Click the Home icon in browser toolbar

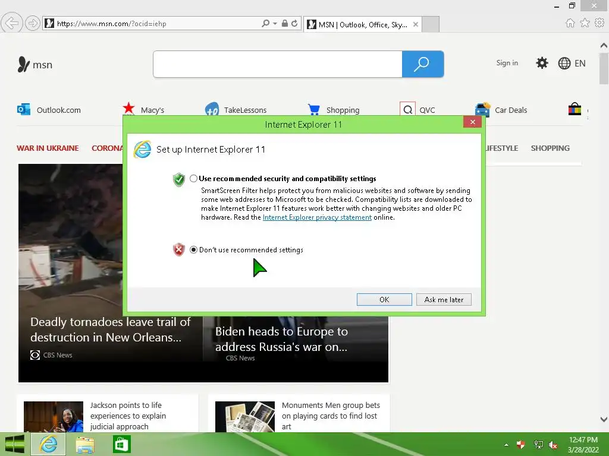coord(570,23)
